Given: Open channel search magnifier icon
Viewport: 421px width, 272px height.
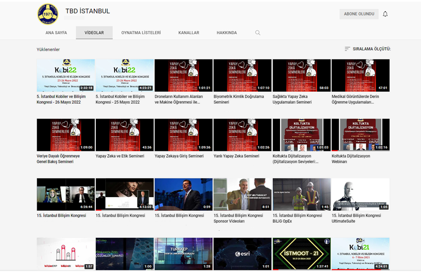Looking at the screenshot, I should click(x=258, y=33).
